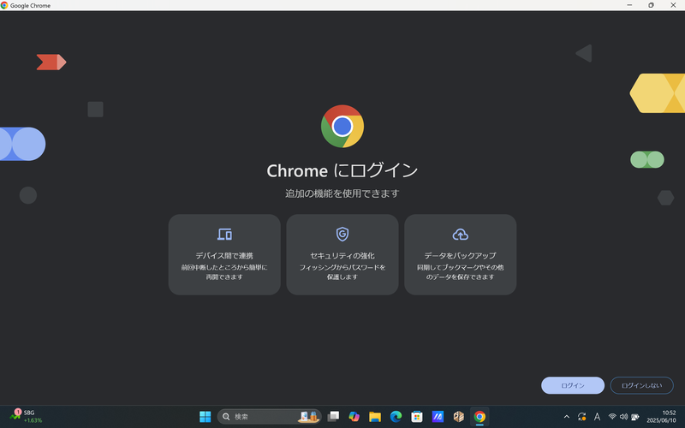Click the large Chrome logo

click(x=342, y=126)
